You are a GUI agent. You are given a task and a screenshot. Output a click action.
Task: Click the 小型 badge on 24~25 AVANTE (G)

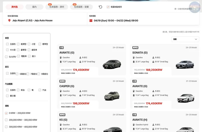(x=61, y=48)
